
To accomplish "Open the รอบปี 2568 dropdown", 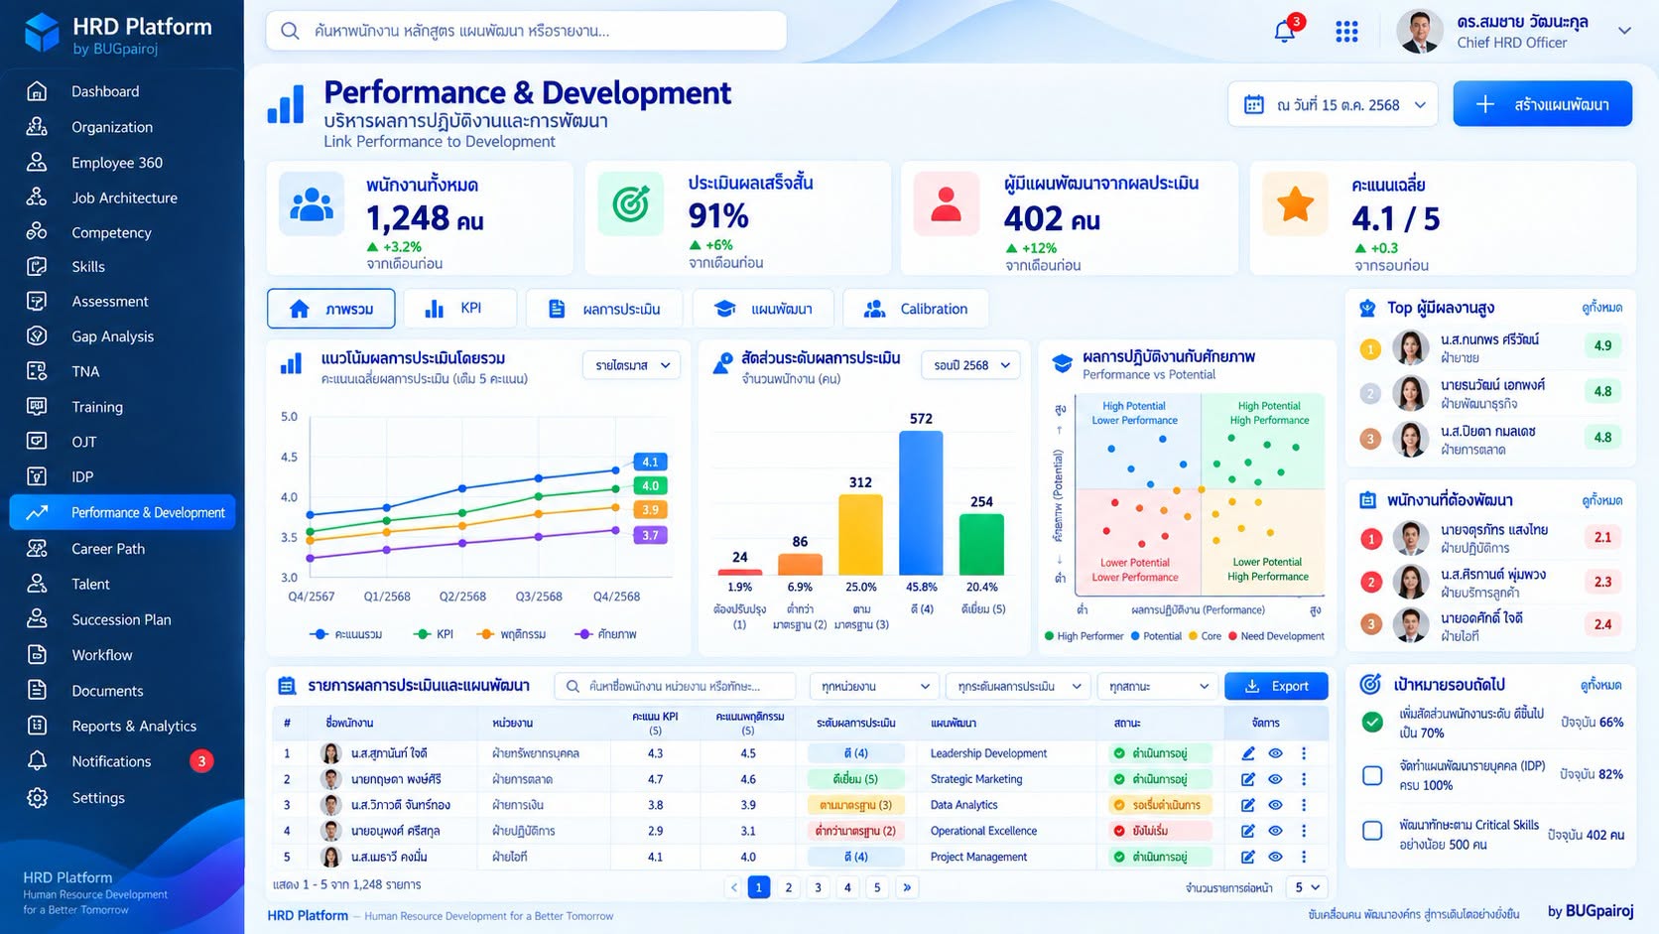I will click(971, 365).
